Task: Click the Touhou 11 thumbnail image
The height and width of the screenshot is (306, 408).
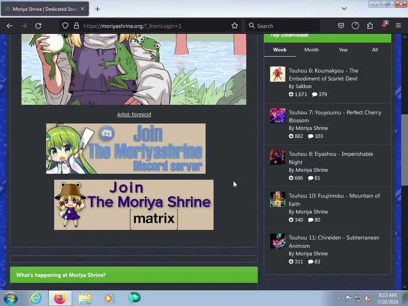Action: pyautogui.click(x=278, y=241)
